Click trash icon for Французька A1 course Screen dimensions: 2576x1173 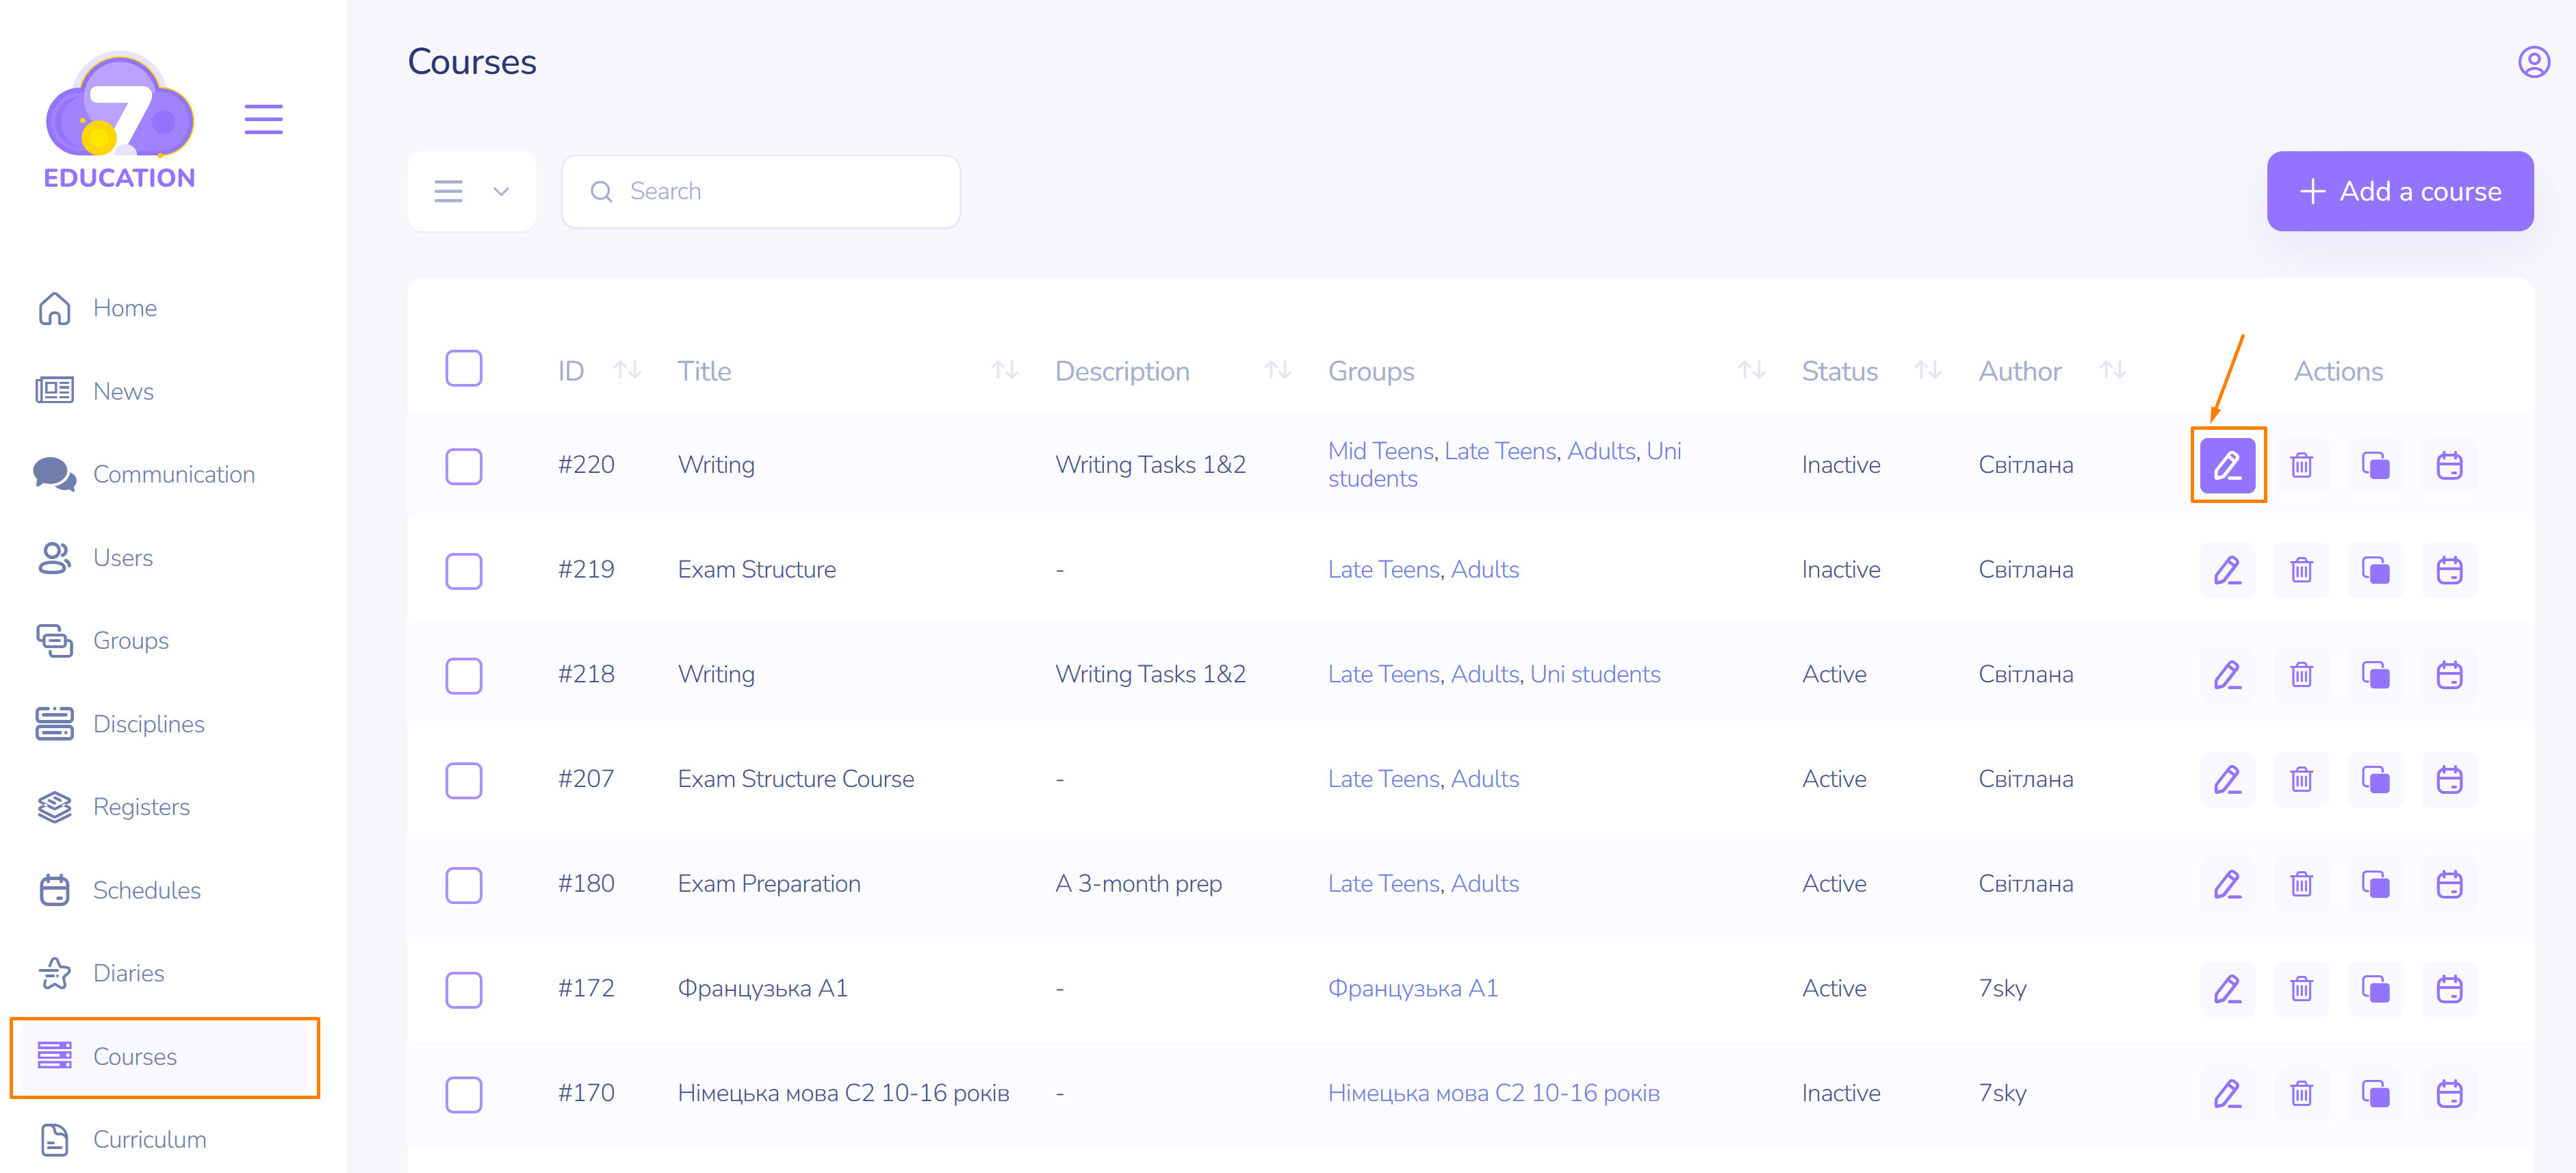pos(2301,989)
